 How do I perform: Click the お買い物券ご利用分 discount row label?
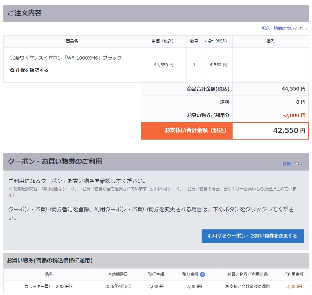[x=208, y=115]
